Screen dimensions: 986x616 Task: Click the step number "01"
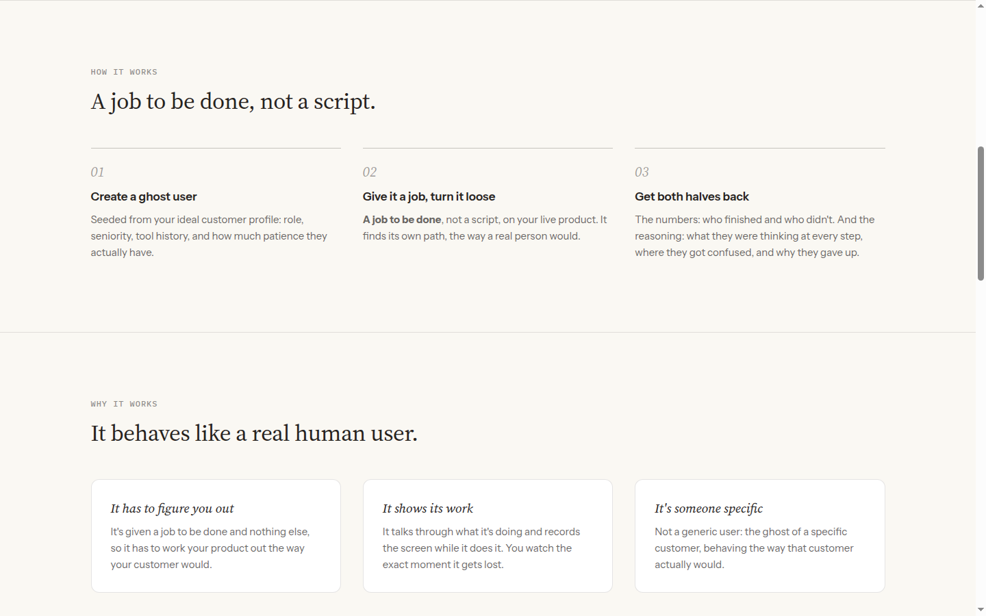pyautogui.click(x=97, y=172)
